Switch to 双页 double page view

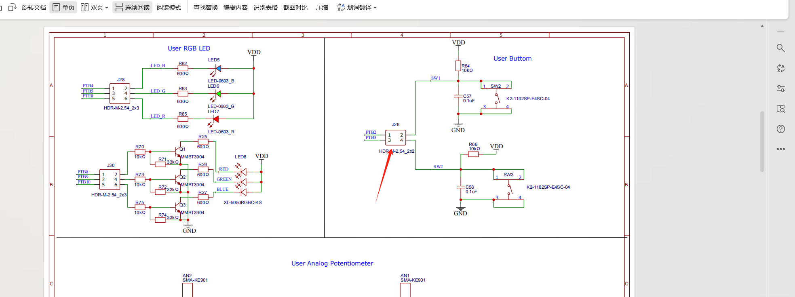[x=92, y=7]
